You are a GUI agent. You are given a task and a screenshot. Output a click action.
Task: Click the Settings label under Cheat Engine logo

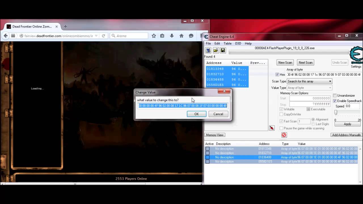[x=356, y=67]
